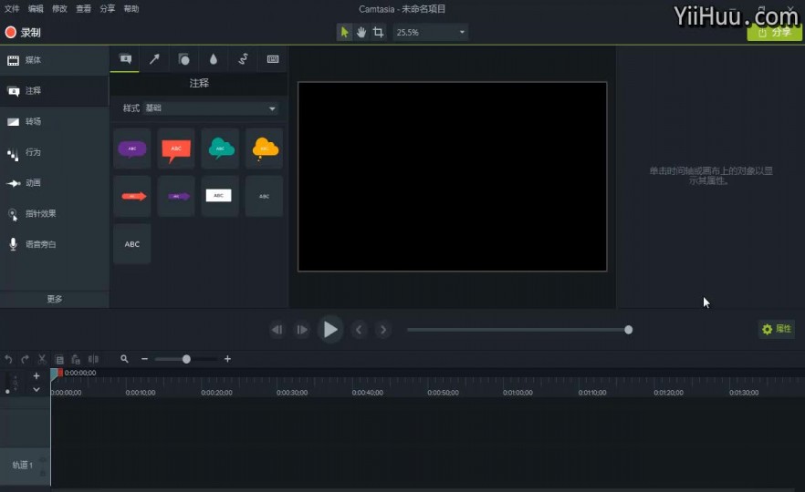Click the timeline playhead marker

[56, 374]
